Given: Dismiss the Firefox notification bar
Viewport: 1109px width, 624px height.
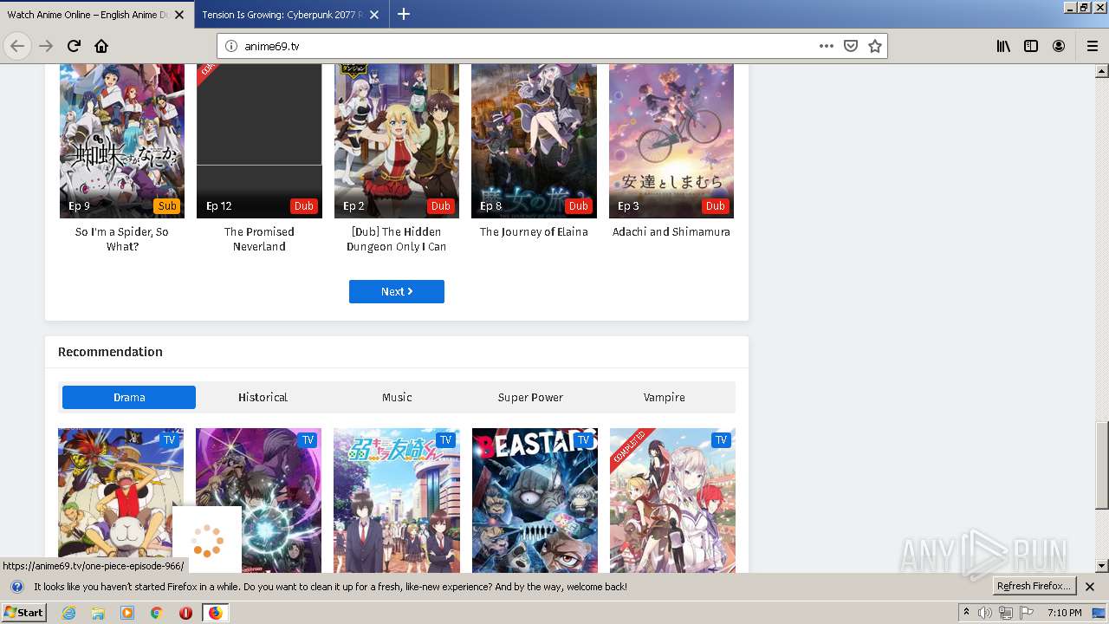Looking at the screenshot, I should 1090,587.
